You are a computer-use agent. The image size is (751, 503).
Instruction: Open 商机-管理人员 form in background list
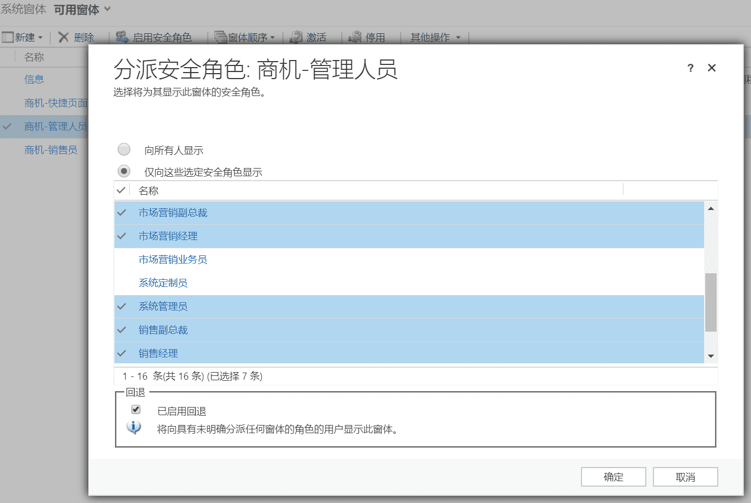(56, 127)
